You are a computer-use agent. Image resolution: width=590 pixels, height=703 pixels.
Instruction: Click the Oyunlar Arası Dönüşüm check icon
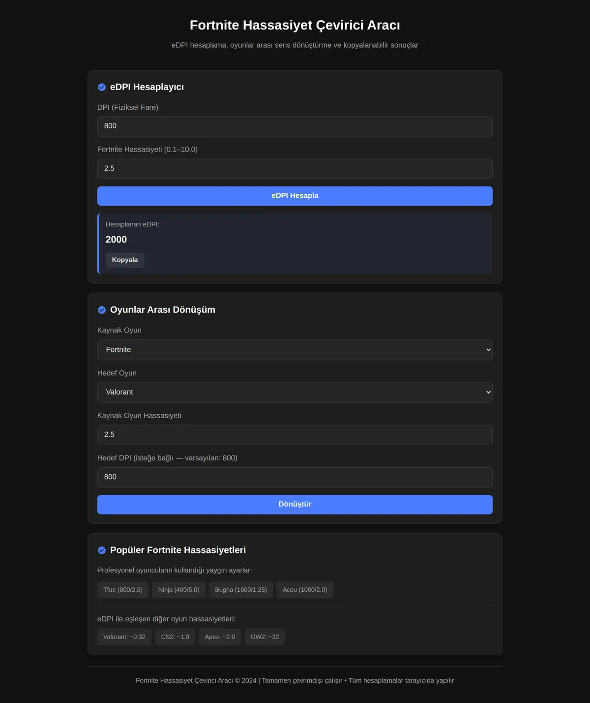(x=102, y=310)
